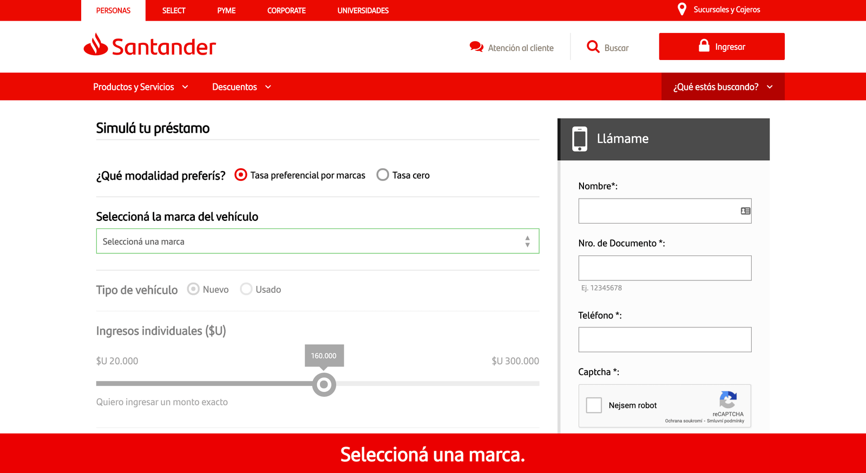This screenshot has height=473, width=866.
Task: Focus the Nombre input field
Action: (665, 211)
